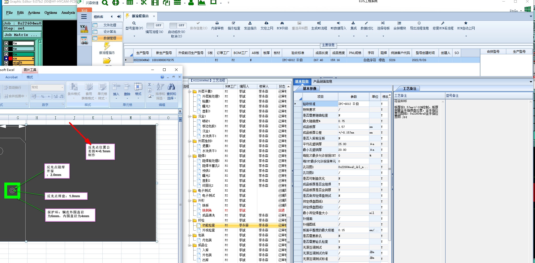535x263 pixels.
Task: Collapse the 外层干膜3 tree node
Action: pos(190,92)
